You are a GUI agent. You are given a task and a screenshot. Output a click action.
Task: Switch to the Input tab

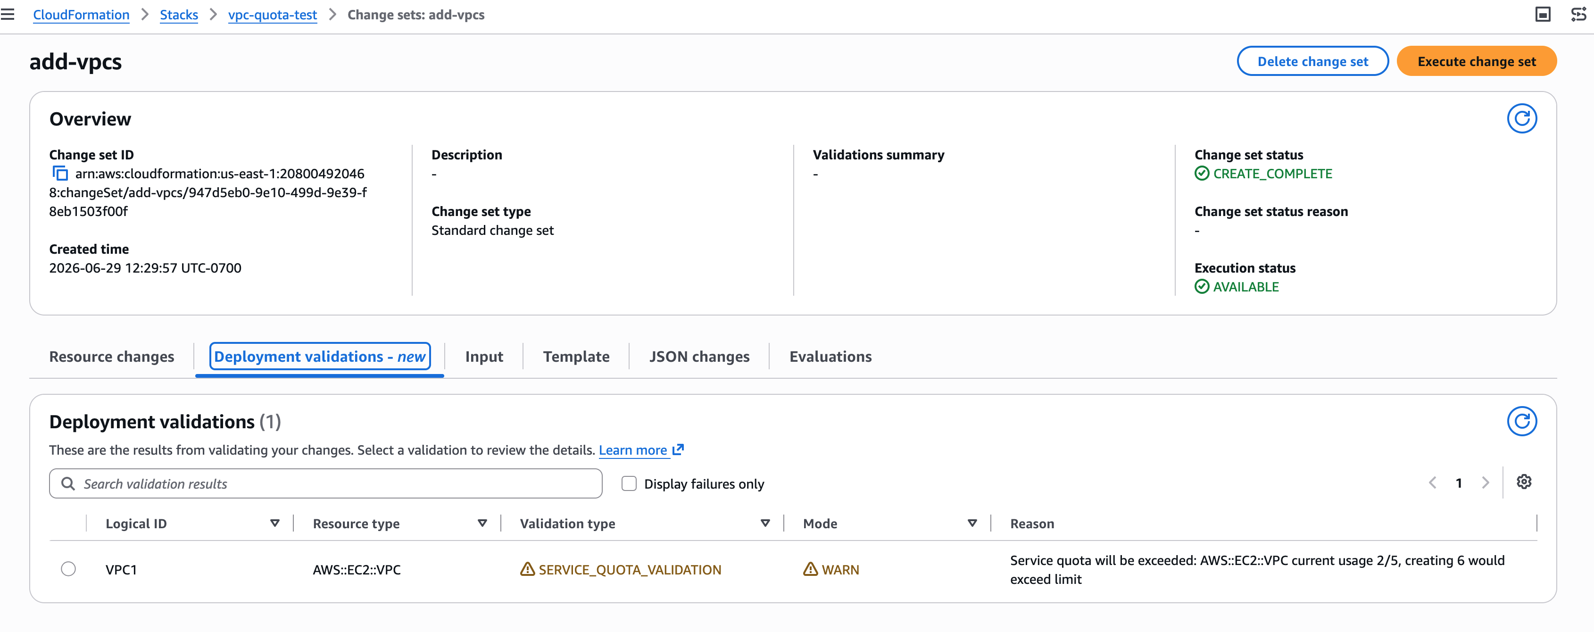(x=484, y=357)
